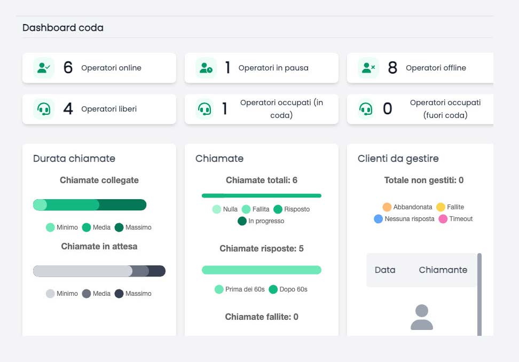Toggle Media legend under Chiamate in attesa

(96, 294)
